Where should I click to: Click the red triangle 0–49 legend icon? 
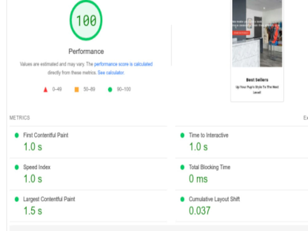pos(45,90)
